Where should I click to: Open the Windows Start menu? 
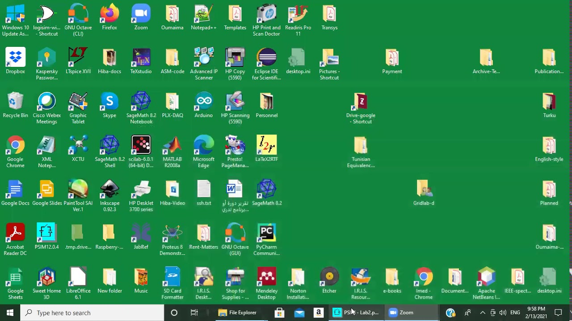[10, 313]
